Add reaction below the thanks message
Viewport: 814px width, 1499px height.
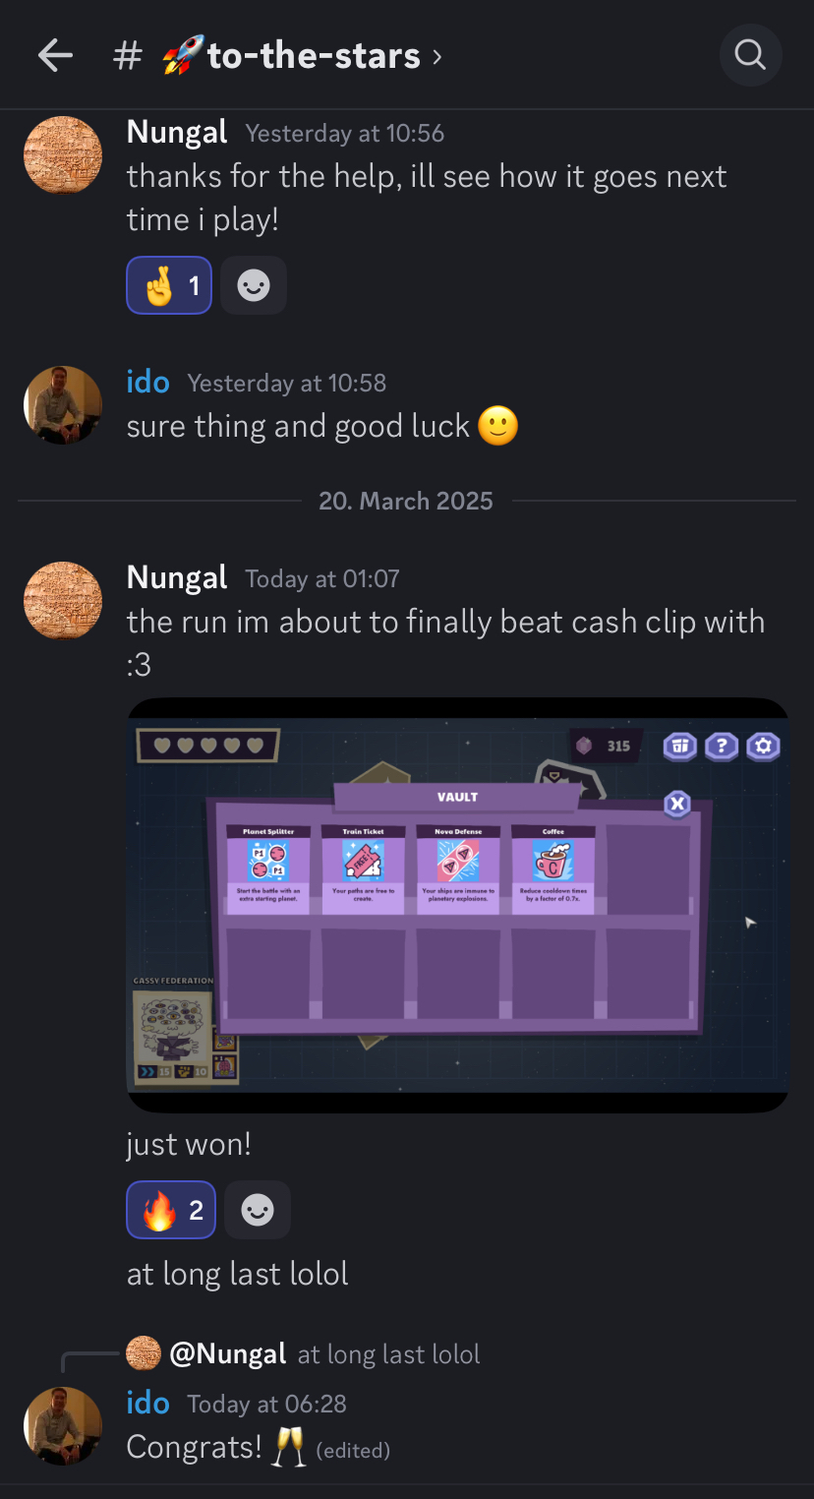pyautogui.click(x=254, y=285)
